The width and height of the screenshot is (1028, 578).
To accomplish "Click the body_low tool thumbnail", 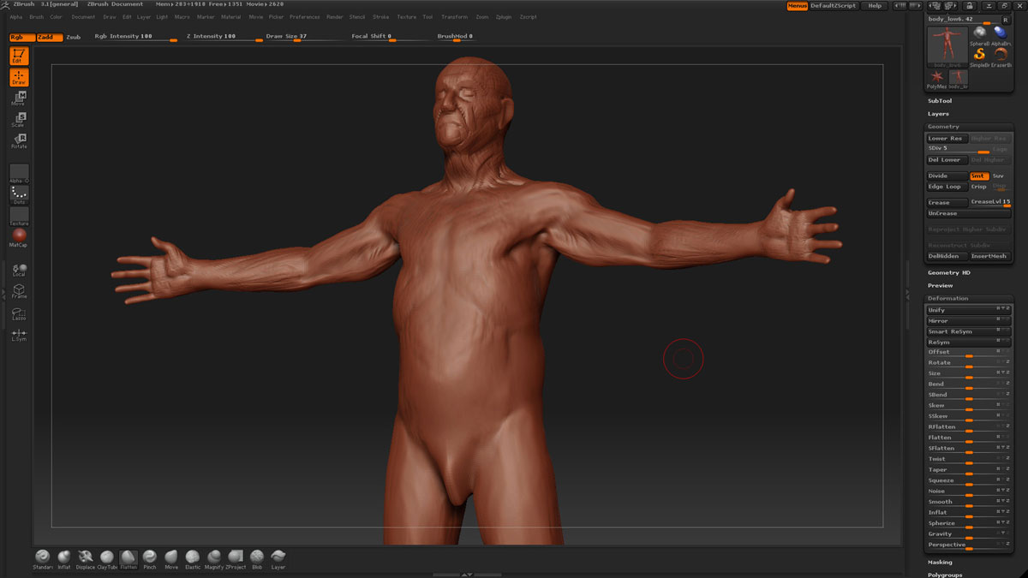I will point(947,45).
